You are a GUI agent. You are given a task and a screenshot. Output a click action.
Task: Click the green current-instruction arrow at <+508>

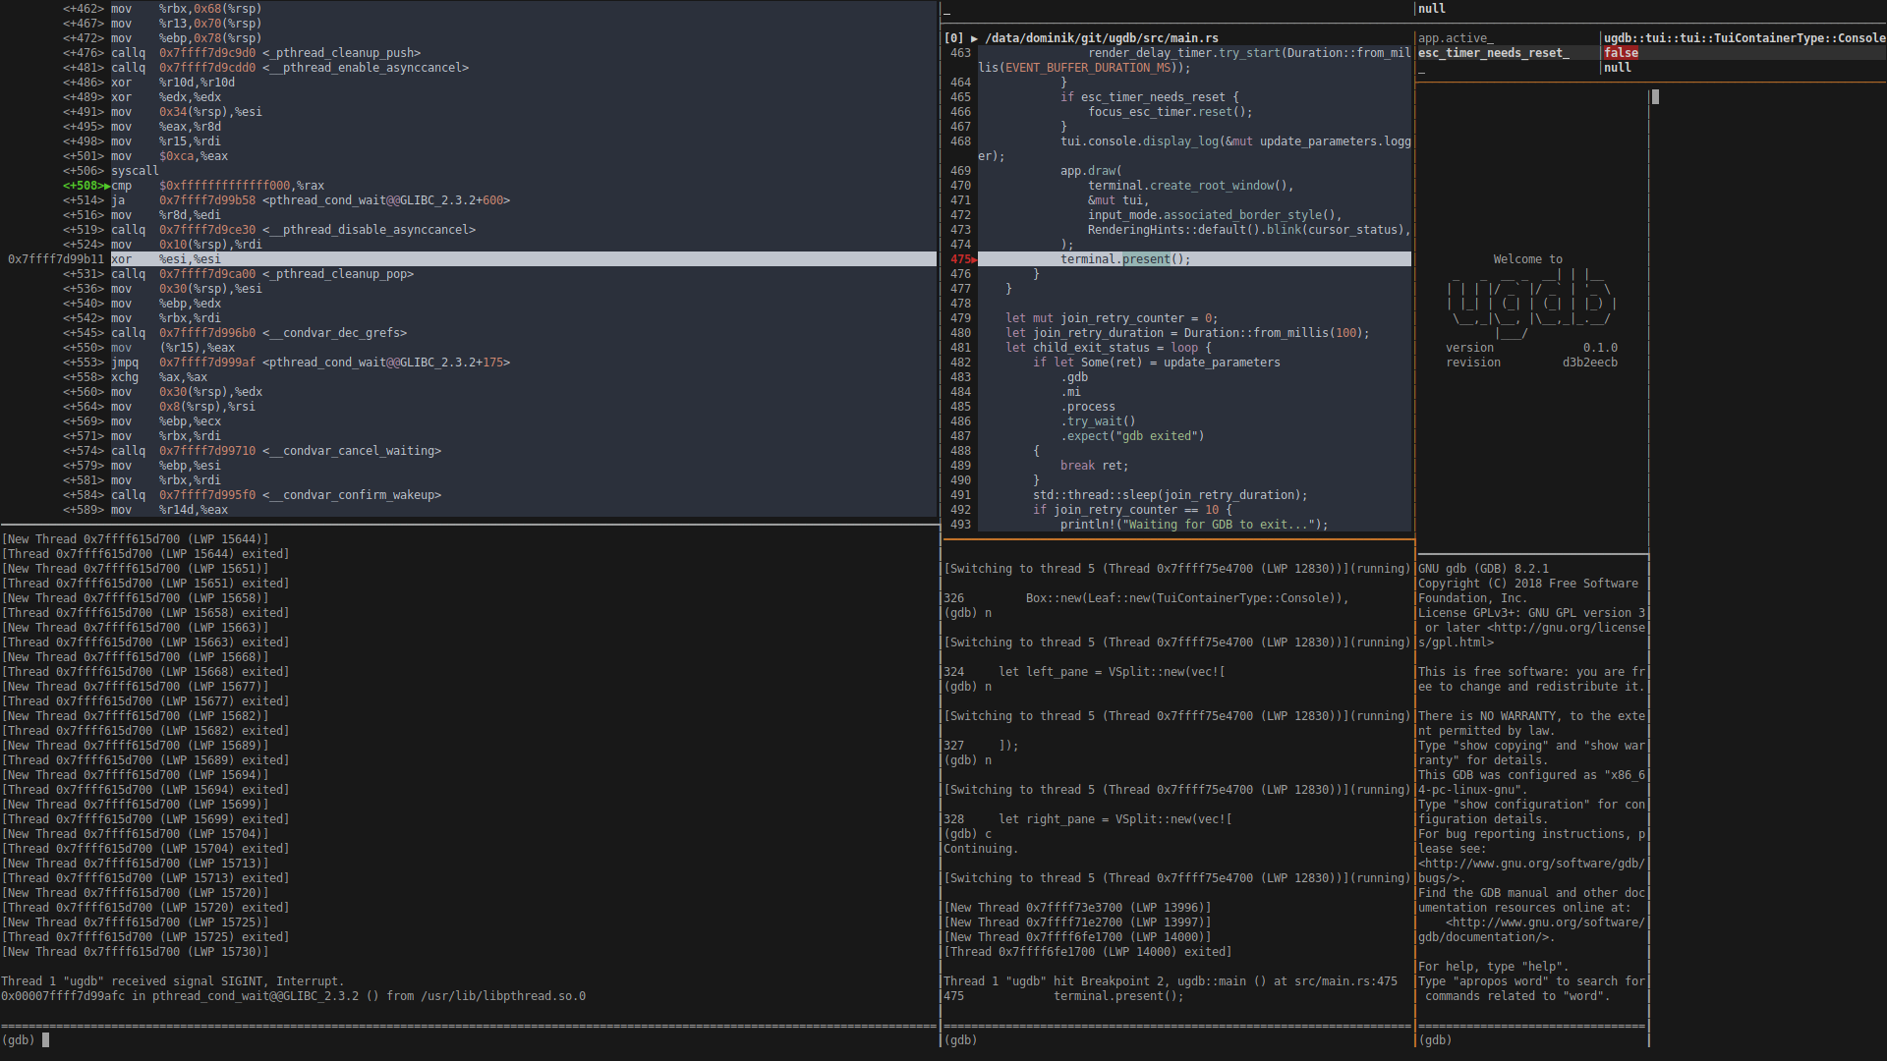coord(106,186)
